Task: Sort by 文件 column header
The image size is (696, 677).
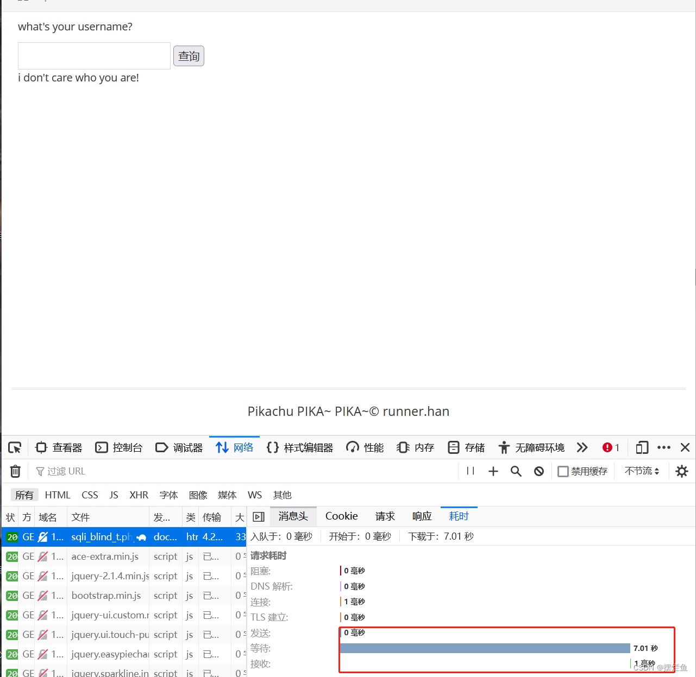Action: click(108, 517)
